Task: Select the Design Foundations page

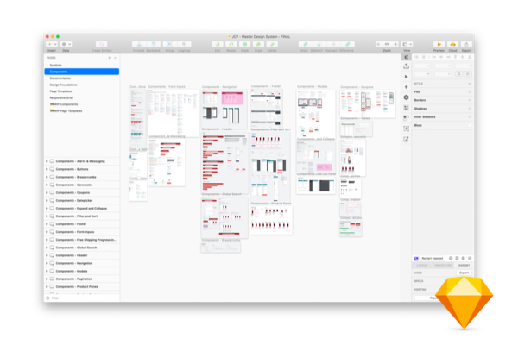Action: coord(82,85)
